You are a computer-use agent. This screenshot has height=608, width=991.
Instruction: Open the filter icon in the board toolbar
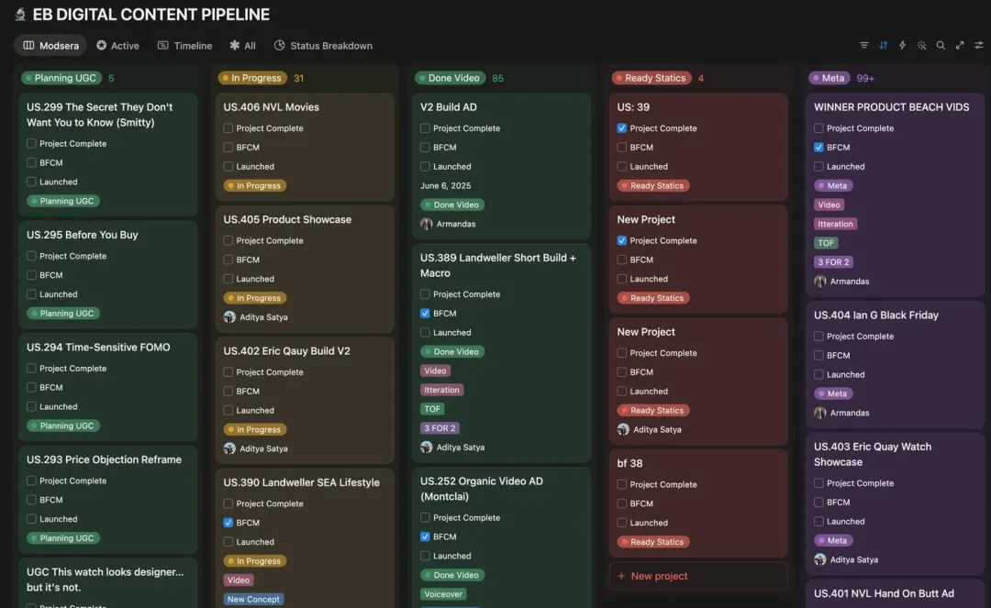863,46
